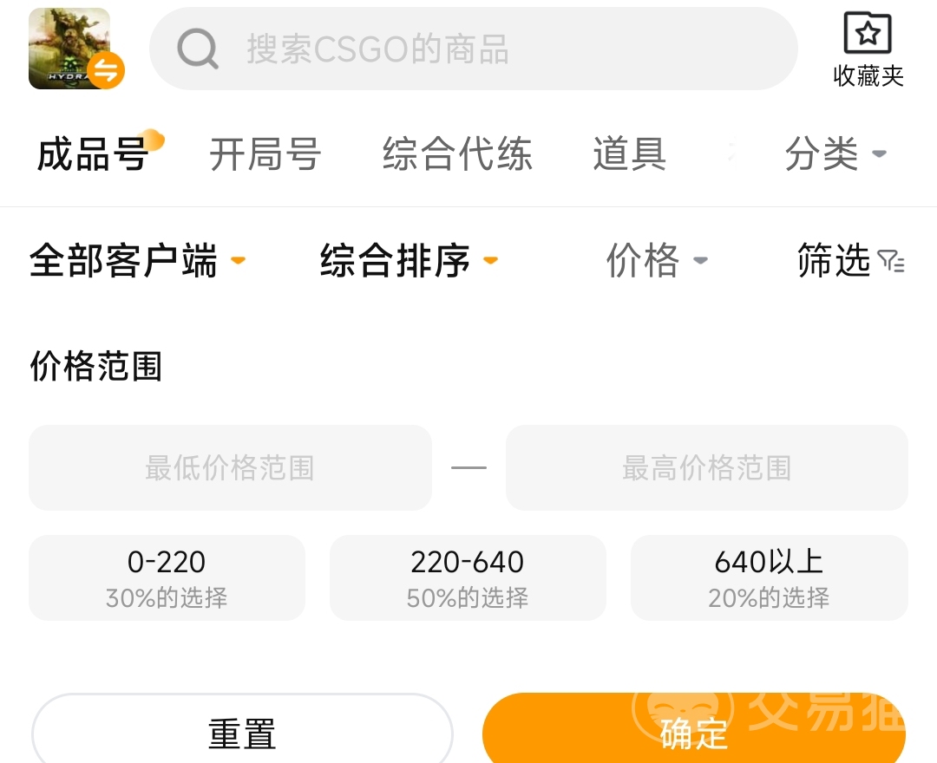Open the 综合代练 tab
Viewport: 937px width, 763px height.
457,154
